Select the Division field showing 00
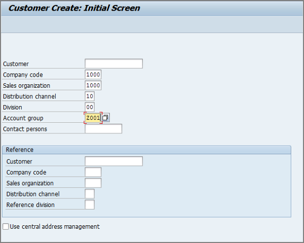This screenshot has height=243, width=304. (x=90, y=107)
